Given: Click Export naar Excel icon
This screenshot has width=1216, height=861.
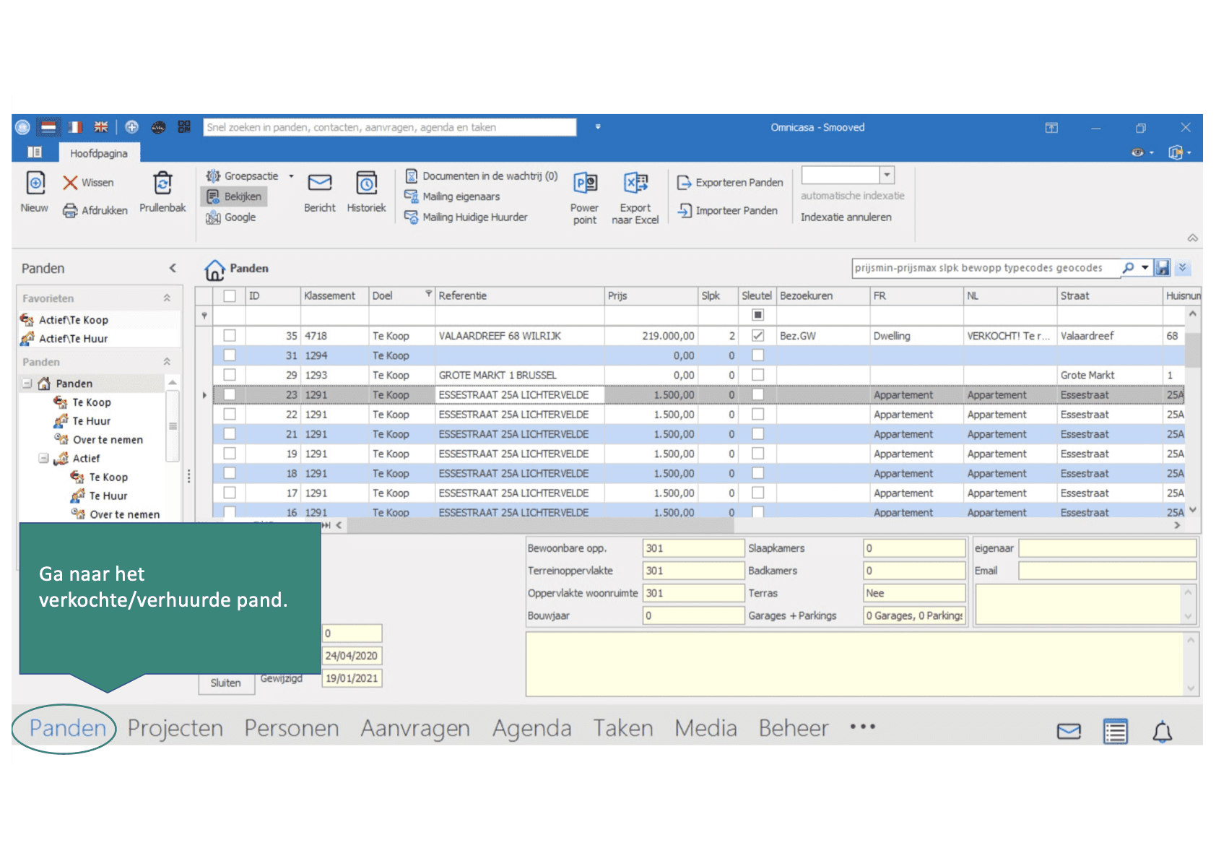Looking at the screenshot, I should pos(635,183).
